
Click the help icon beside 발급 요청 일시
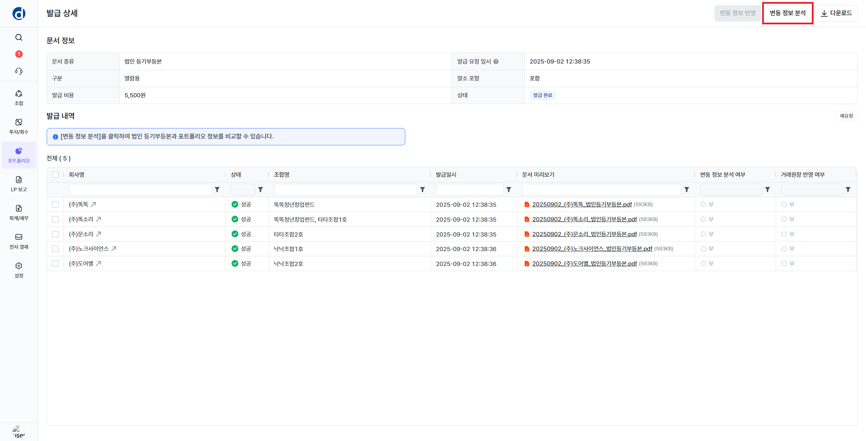click(x=496, y=62)
